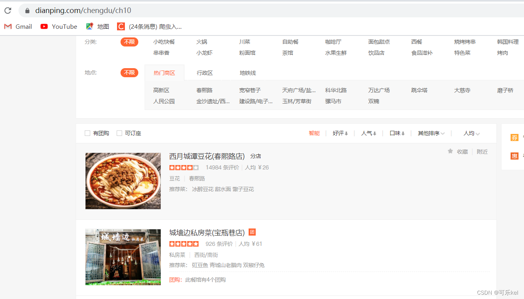The image size is (524, 299).
Task: Open Gmail bookmark
Action: [x=18, y=26]
